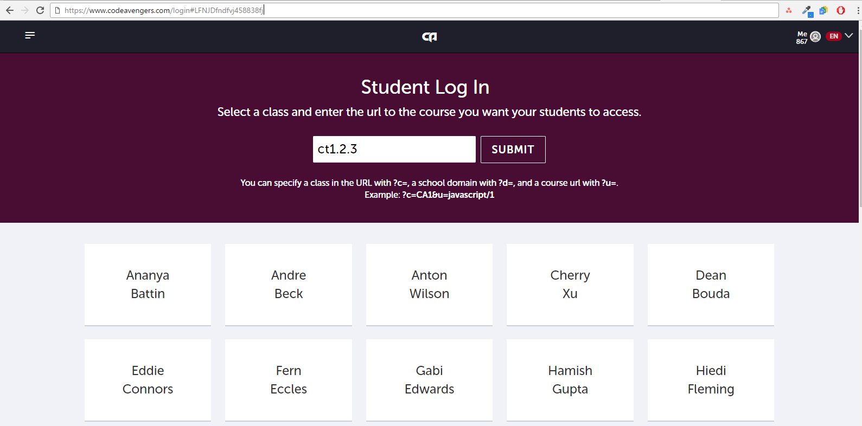
Task: Open Chrome's three-dot menu
Action: click(856, 10)
